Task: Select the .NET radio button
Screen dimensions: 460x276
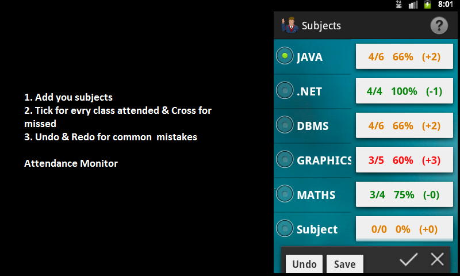Action: coord(285,90)
